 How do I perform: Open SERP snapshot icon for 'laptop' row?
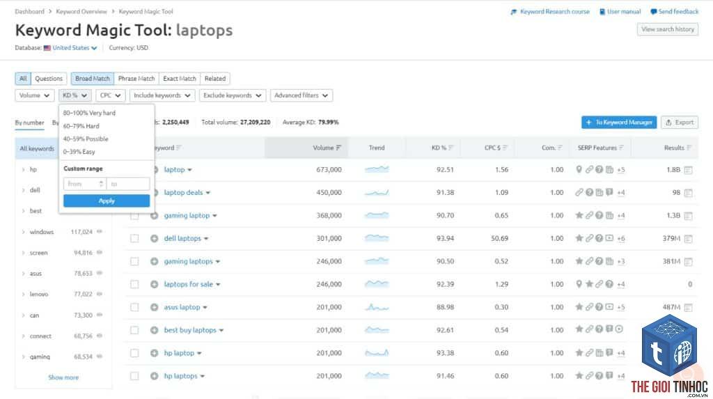[x=689, y=170]
